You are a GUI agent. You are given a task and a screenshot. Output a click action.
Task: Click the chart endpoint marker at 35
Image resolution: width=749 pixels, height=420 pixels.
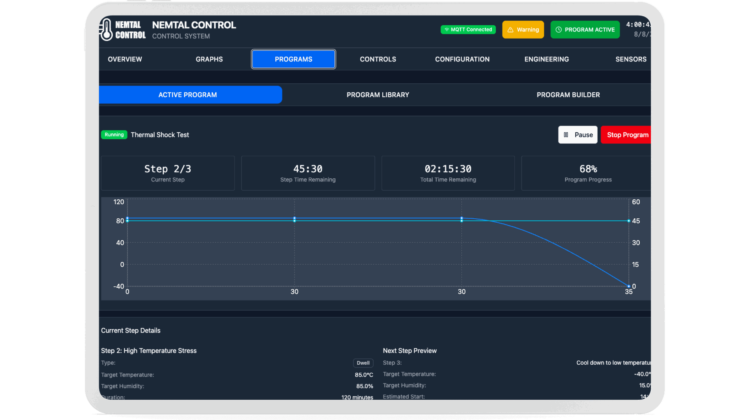click(x=628, y=286)
